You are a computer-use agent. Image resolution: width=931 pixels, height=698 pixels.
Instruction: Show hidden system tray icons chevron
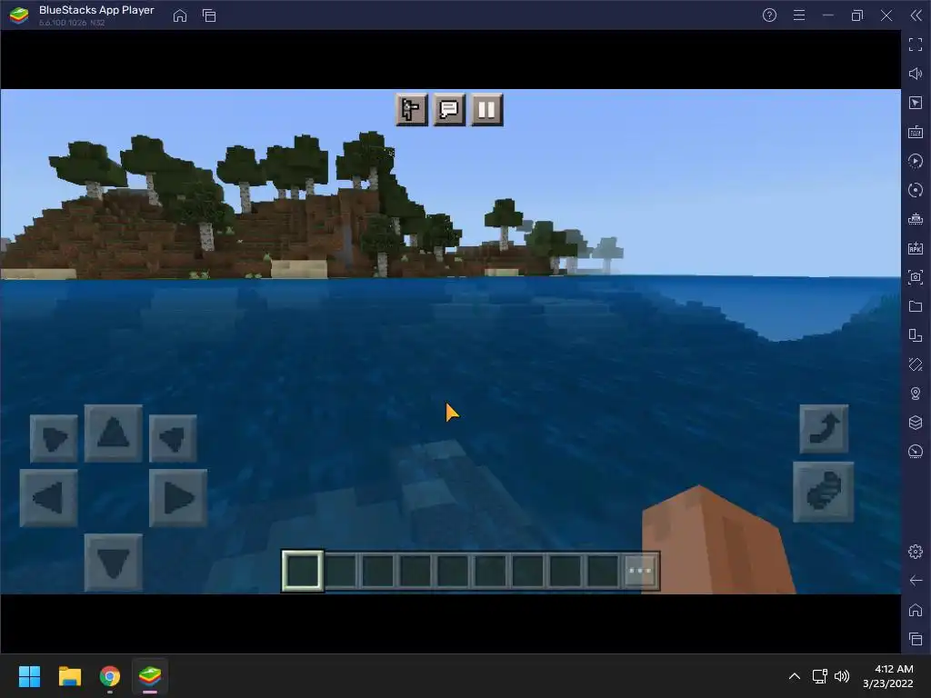tap(795, 676)
